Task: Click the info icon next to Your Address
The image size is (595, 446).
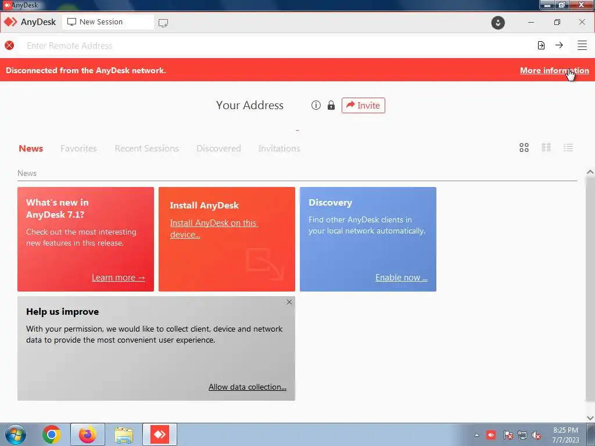Action: 316,105
